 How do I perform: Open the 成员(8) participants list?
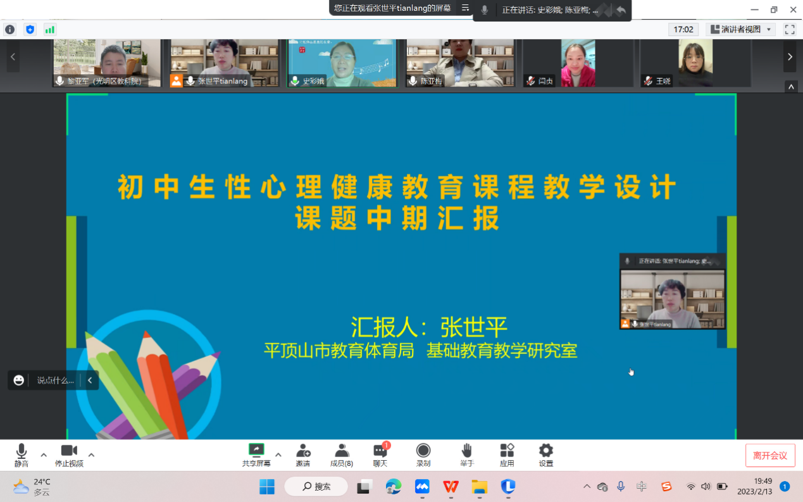point(342,455)
